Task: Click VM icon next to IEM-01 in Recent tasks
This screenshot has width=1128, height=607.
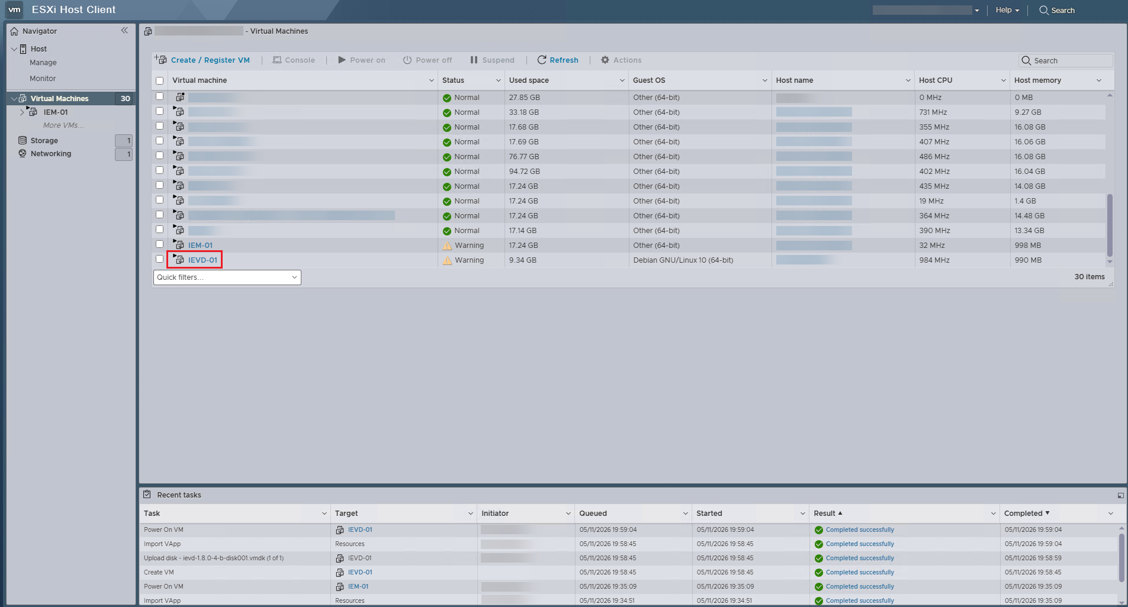Action: click(340, 587)
